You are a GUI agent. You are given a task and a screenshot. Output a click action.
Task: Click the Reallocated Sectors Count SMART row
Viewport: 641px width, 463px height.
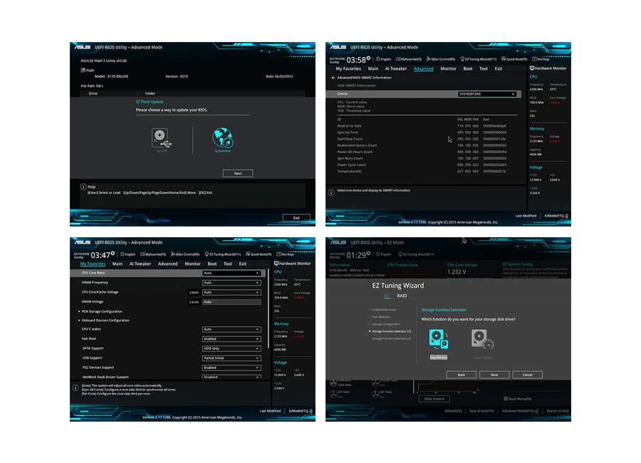422,145
